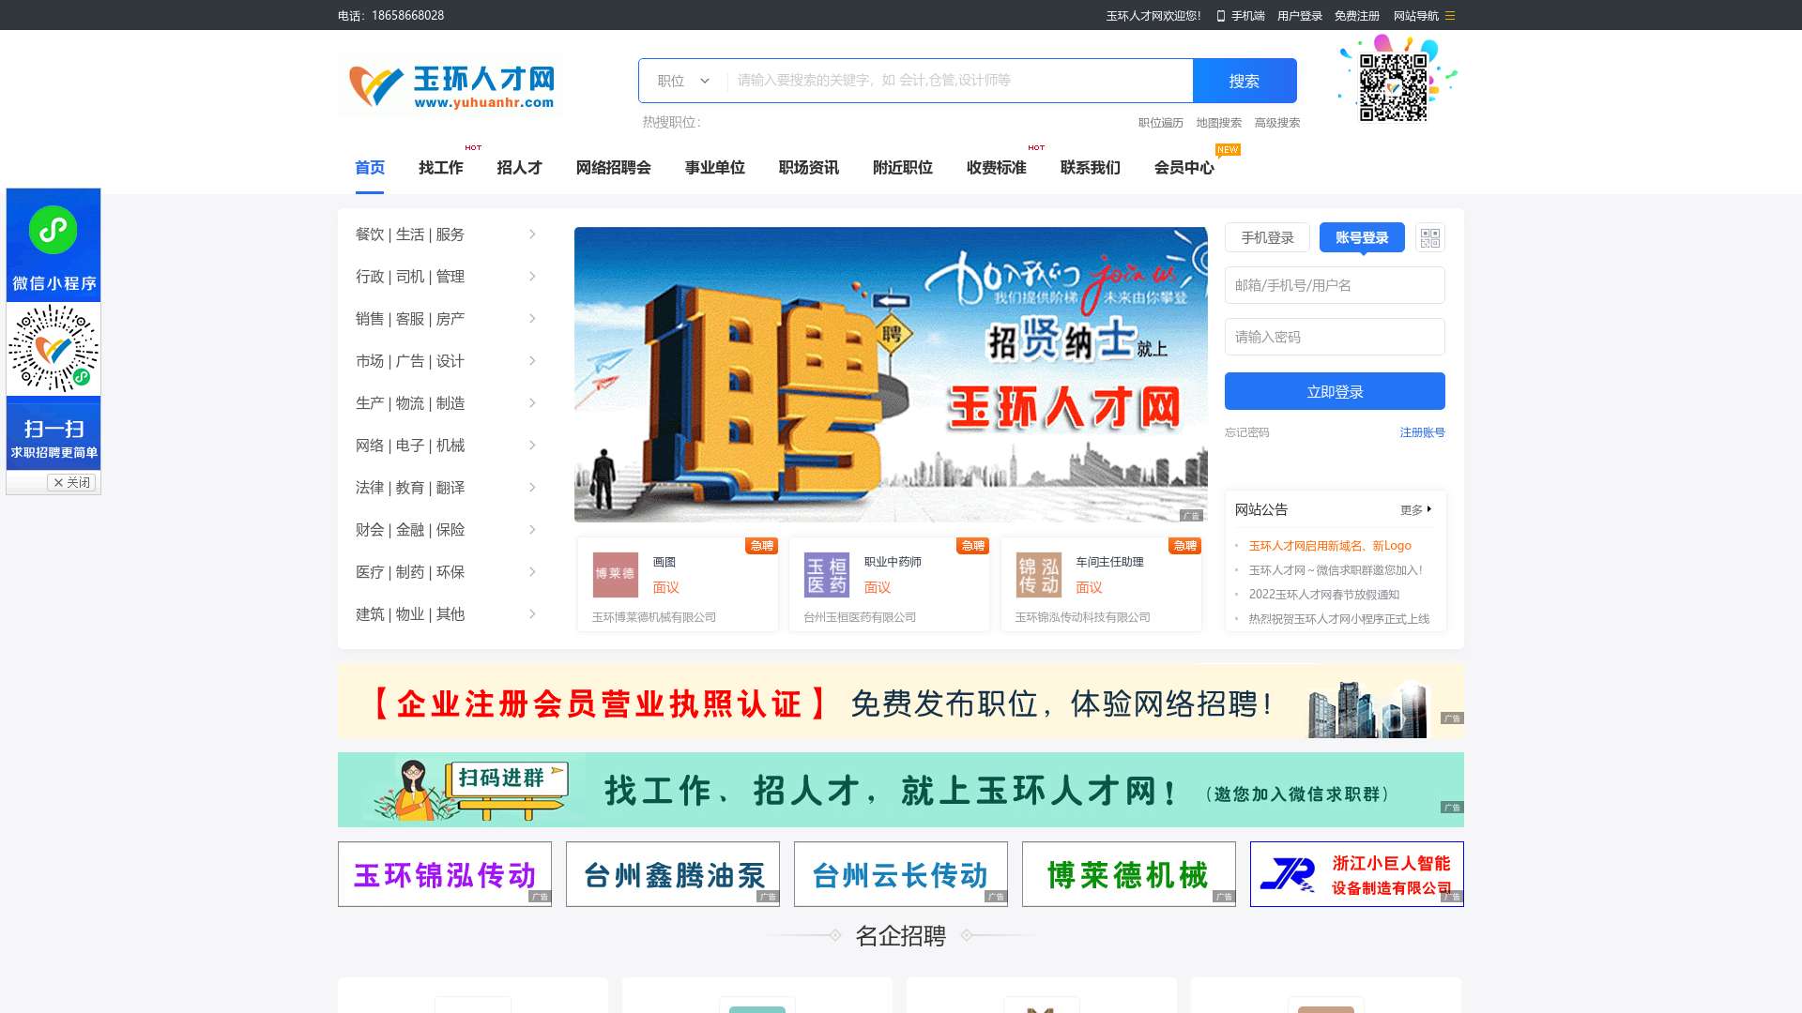Click the 注册账号 link

click(x=1423, y=432)
